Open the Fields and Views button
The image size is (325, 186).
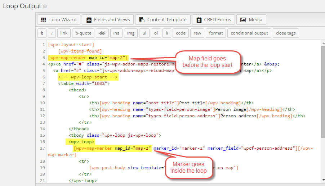pyautogui.click(x=108, y=20)
